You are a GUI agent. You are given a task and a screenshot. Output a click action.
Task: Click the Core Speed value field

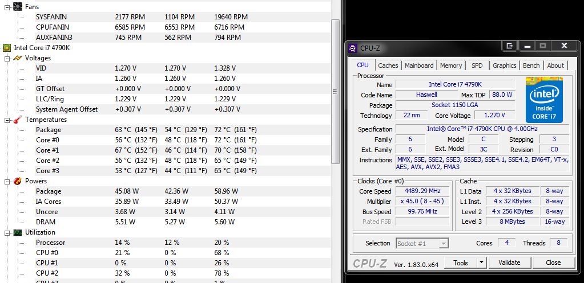(422, 191)
